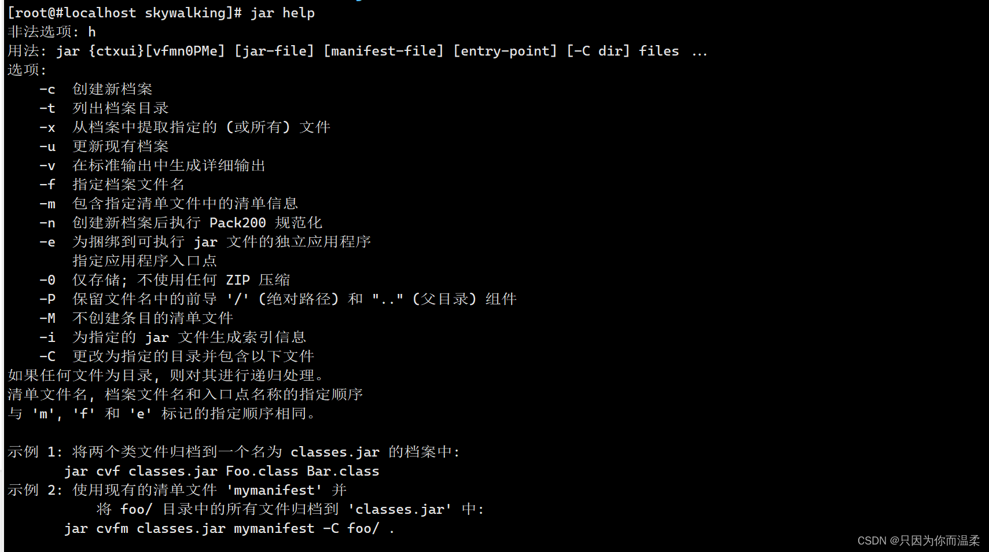Click the word "Pack200" in the -n description
Image resolution: width=989 pixels, height=552 pixels.
[x=237, y=223]
